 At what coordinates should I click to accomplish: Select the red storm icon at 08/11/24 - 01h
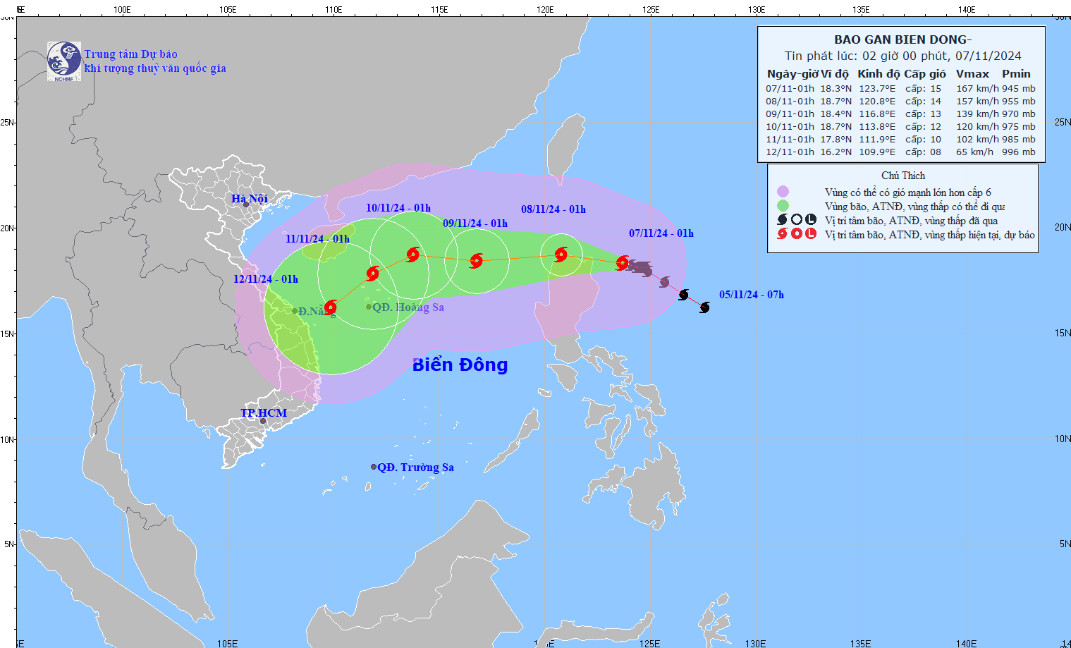pos(561,255)
